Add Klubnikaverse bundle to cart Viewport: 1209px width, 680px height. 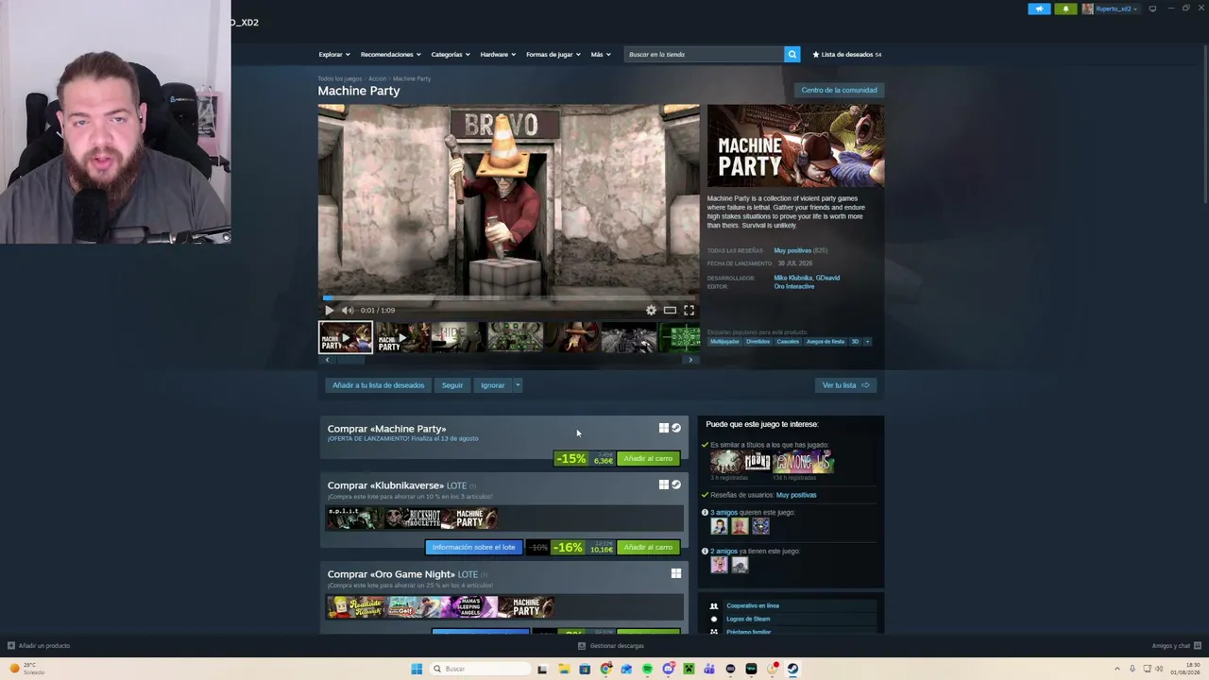(x=648, y=548)
